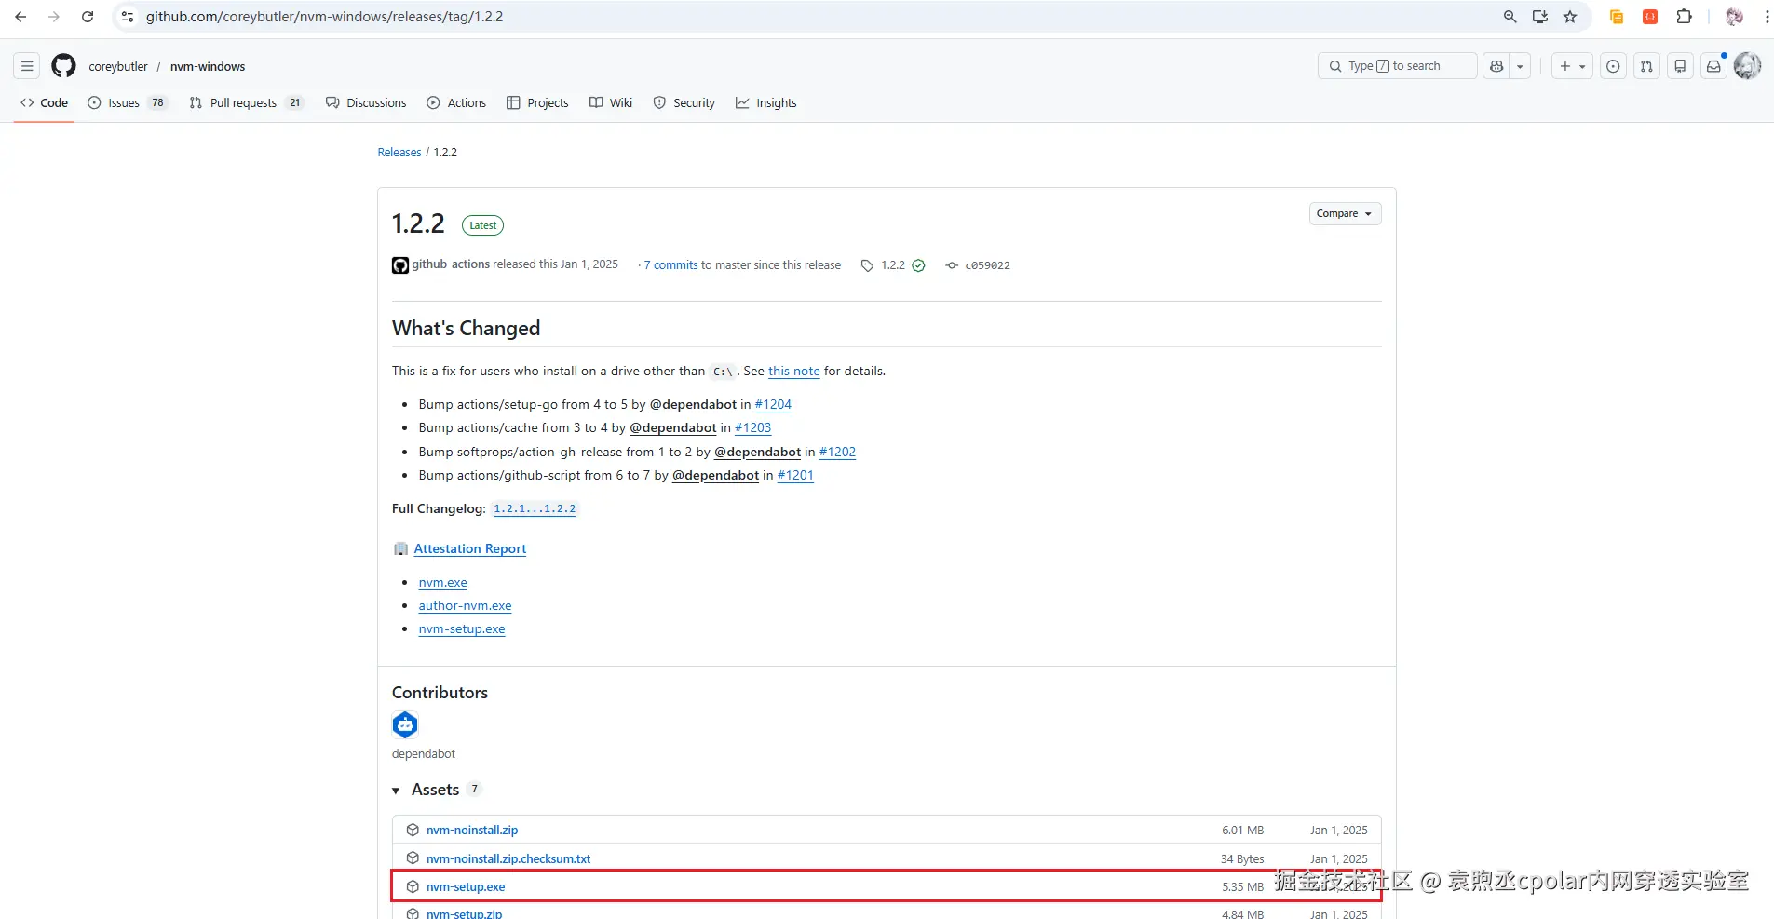The width and height of the screenshot is (1774, 919).
Task: Open pull request #1203 link
Action: coord(753,427)
